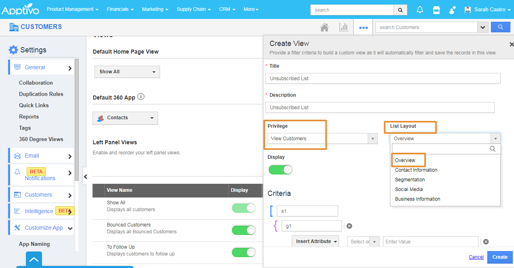Click the blue Customers search button
Viewport: 514px width, 268px height.
[500, 27]
